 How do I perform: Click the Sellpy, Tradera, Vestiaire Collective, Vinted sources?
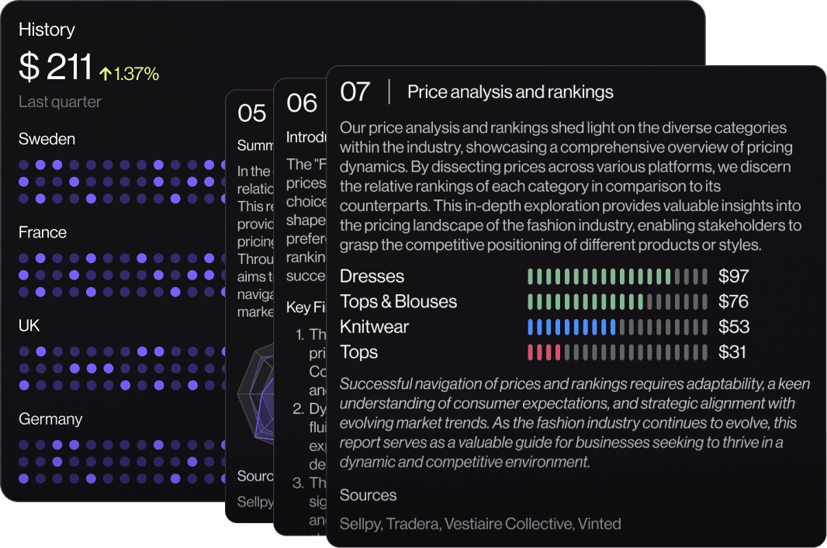[479, 524]
